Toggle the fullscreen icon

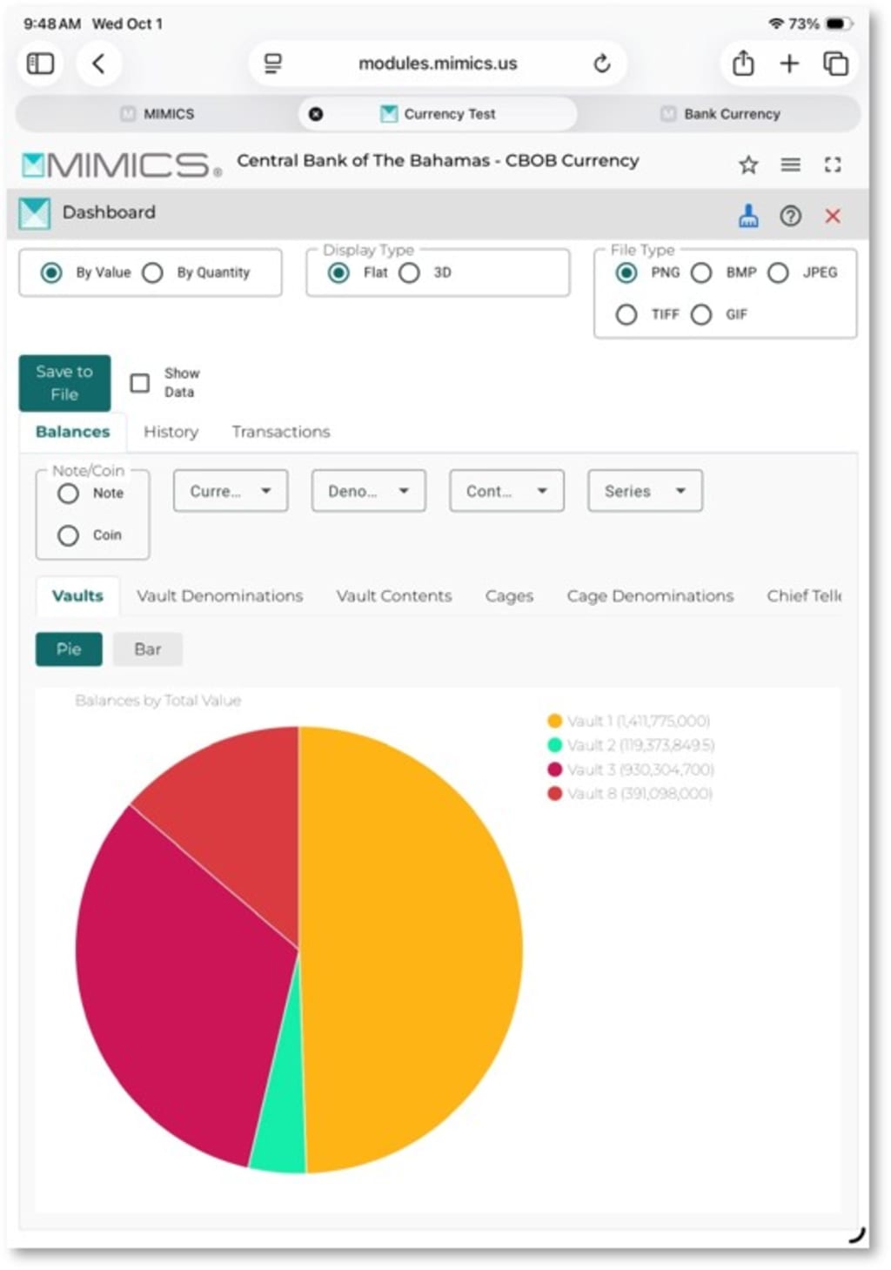[x=833, y=165]
